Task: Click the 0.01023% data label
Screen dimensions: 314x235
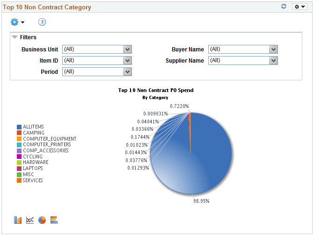Action: (137, 145)
